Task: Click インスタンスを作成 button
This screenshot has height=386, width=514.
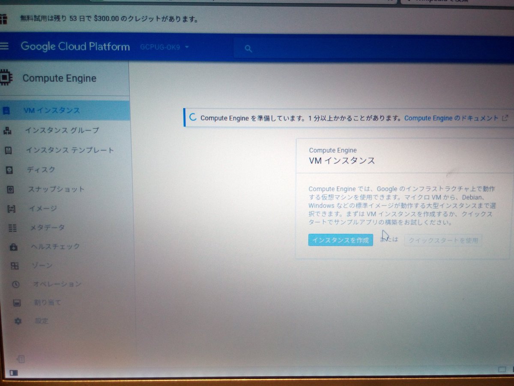Action: [x=341, y=240]
